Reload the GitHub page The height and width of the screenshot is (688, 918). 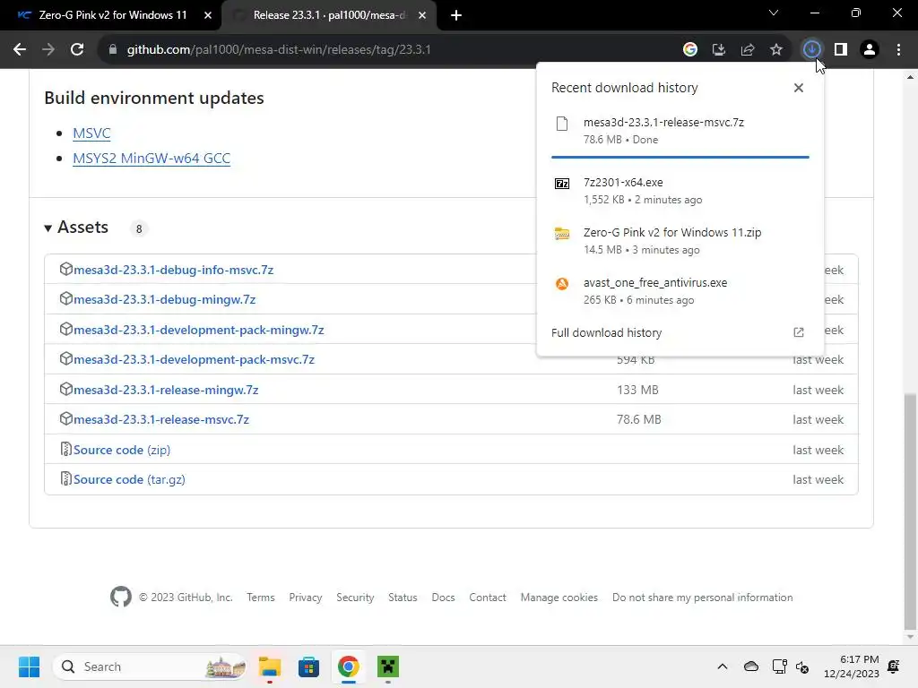tap(77, 50)
